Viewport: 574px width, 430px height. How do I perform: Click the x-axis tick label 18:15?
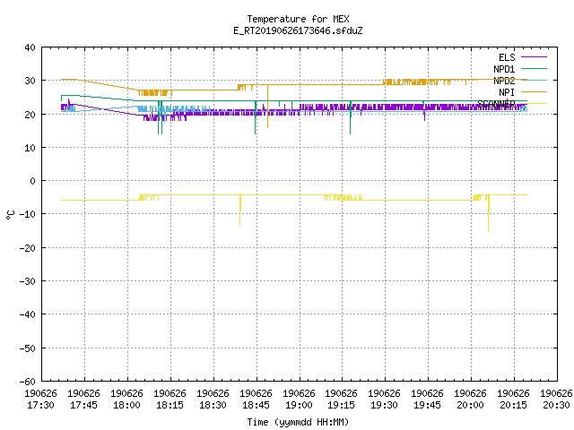tap(170, 405)
